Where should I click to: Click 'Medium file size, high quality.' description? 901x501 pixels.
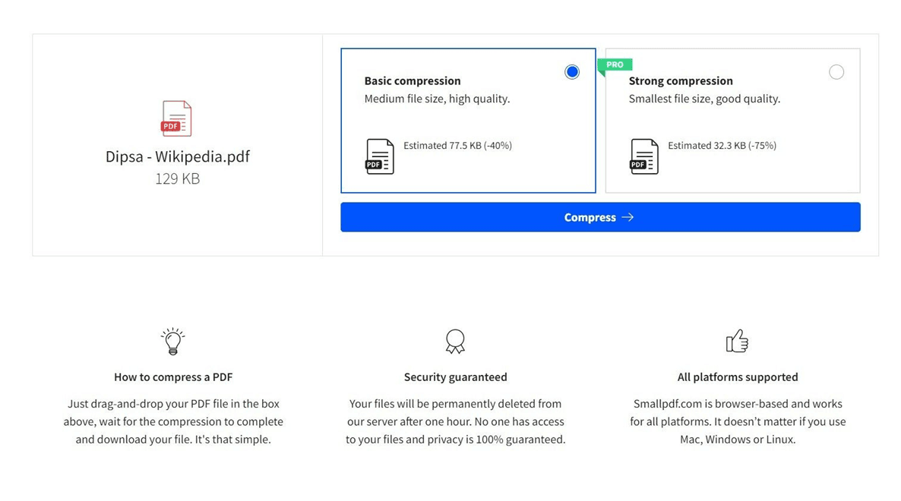(x=438, y=99)
